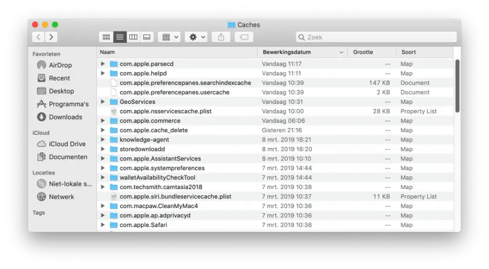Switch to column view
This screenshot has height=269, width=489.
133,37
